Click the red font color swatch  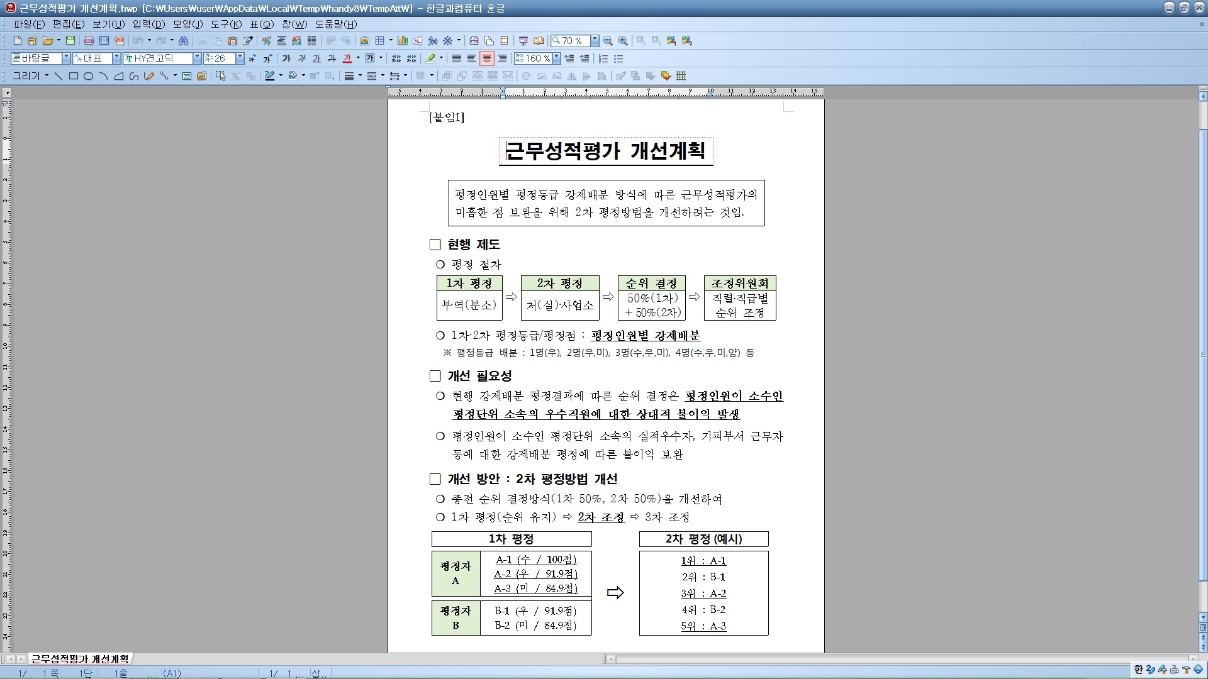tap(347, 58)
